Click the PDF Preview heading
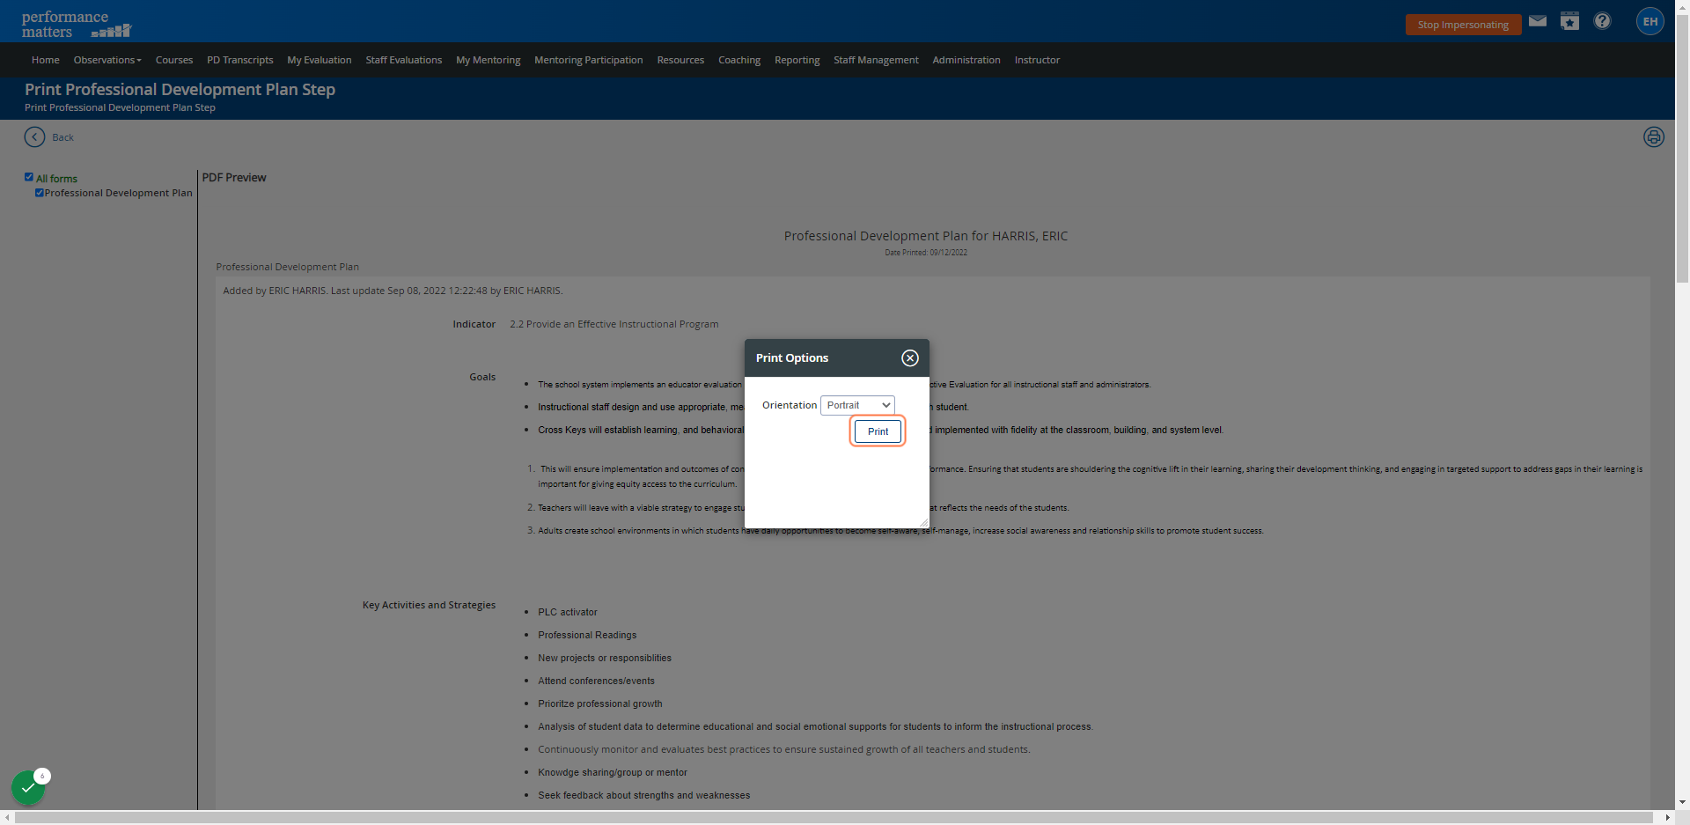 [x=234, y=177]
